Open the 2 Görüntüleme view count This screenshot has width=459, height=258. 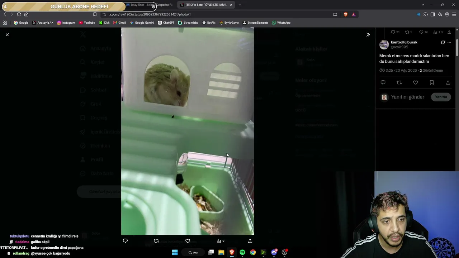pos(431,71)
